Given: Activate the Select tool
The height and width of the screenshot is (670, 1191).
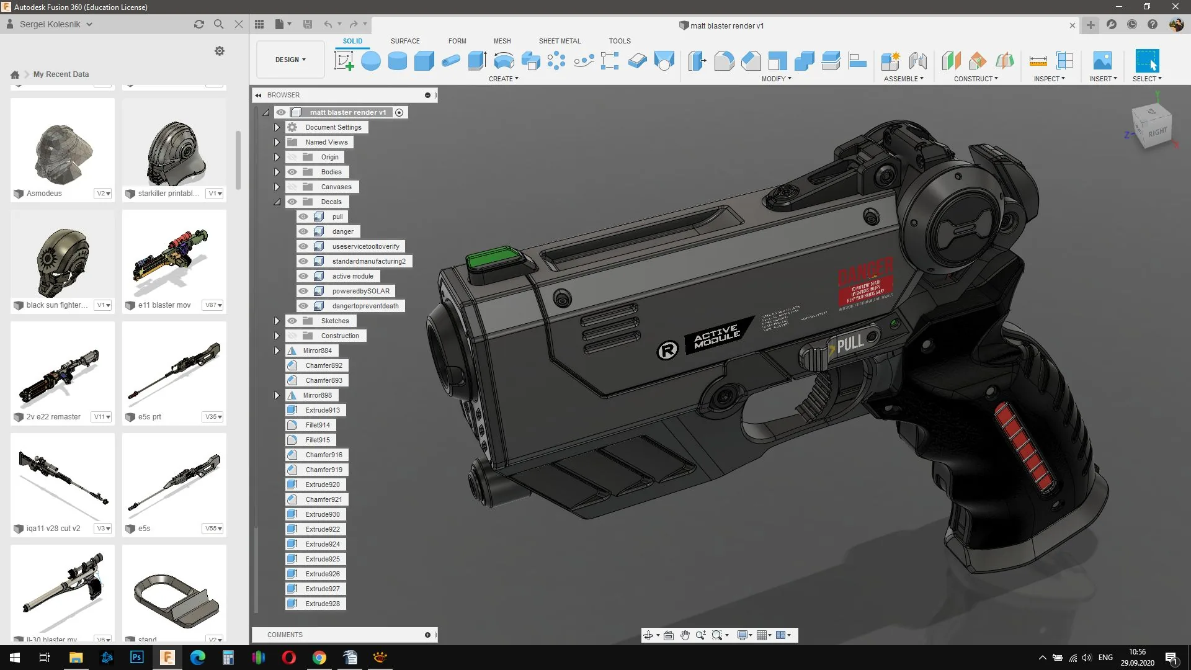Looking at the screenshot, I should click(1147, 61).
